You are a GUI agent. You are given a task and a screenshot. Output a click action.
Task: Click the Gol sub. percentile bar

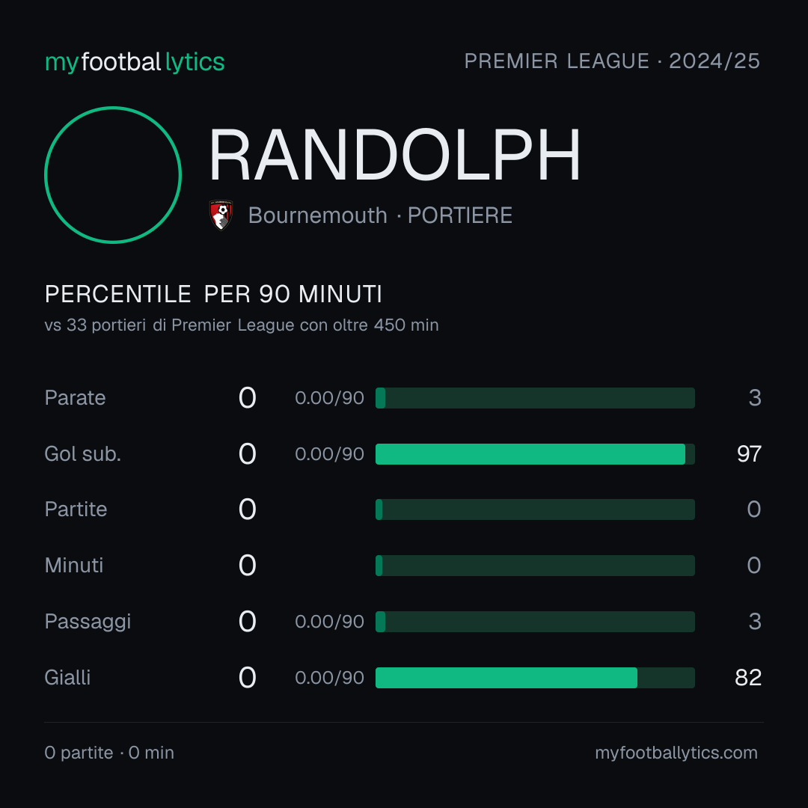pos(535,454)
